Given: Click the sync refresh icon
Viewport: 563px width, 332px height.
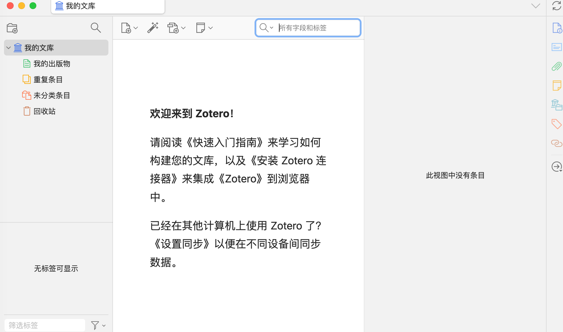Looking at the screenshot, I should [556, 6].
